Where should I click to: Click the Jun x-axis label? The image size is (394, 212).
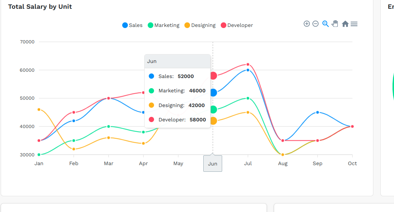click(213, 164)
